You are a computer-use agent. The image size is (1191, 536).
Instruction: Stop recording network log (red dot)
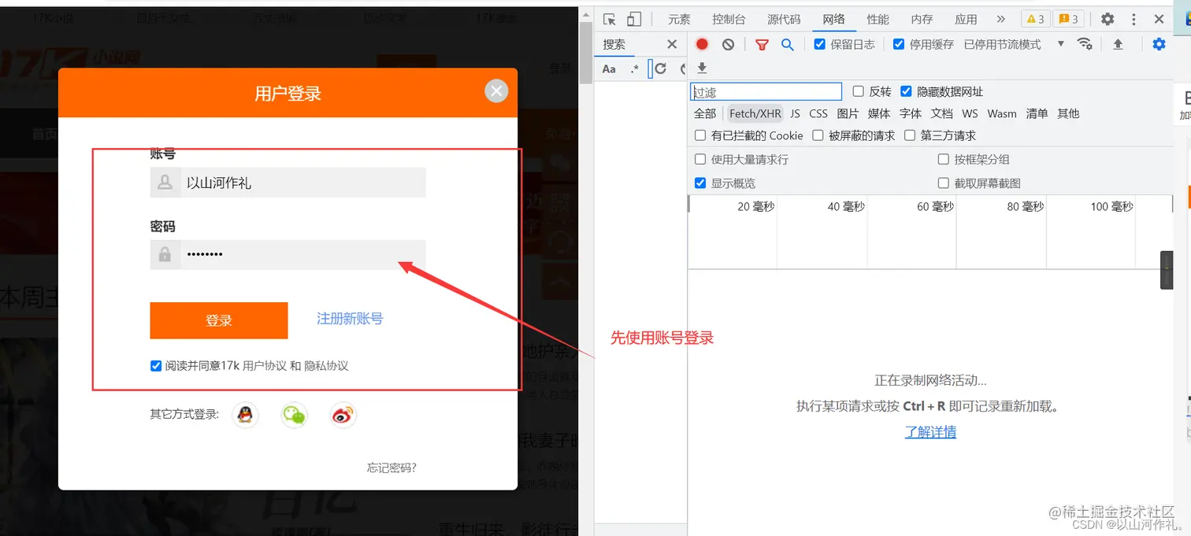click(x=702, y=44)
